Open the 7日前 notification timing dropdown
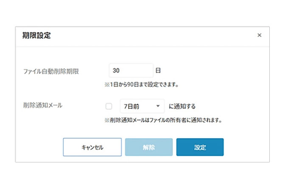This screenshot has width=285, height=190. coord(142,106)
